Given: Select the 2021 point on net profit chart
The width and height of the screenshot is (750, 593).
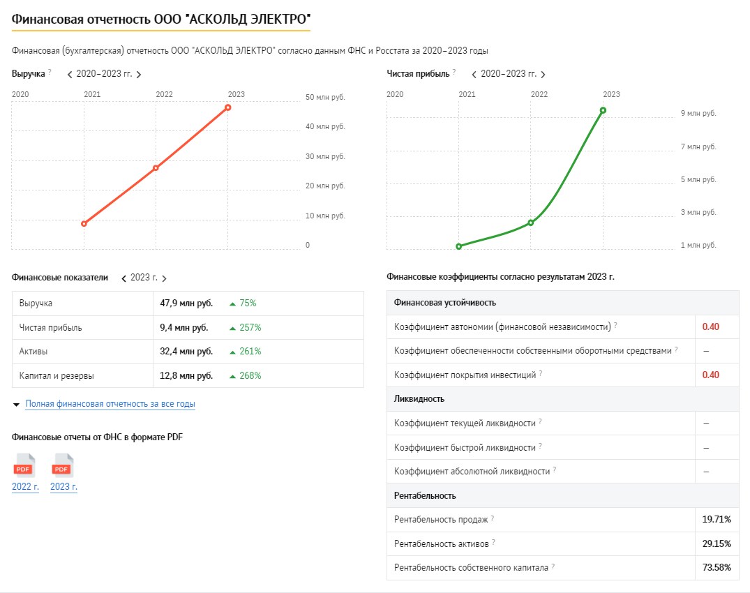Looking at the screenshot, I should point(459,246).
